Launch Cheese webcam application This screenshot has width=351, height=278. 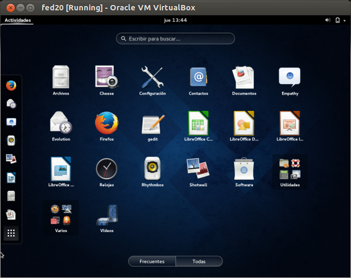point(107,80)
